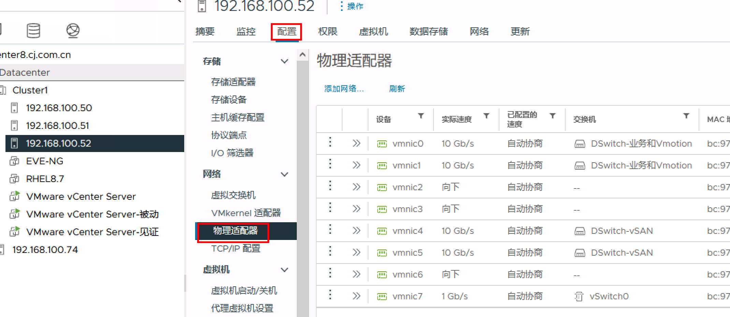730x317 pixels.
Task: Select the RHEL8.7 virtual machine
Action: point(45,179)
